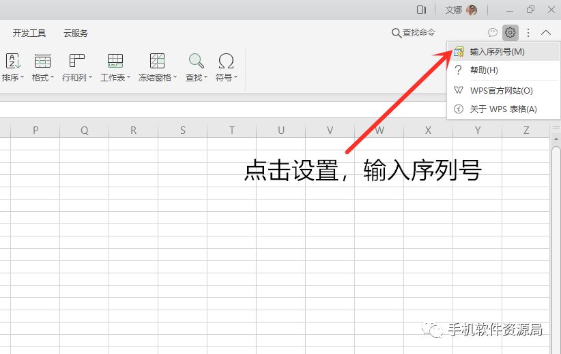Screen dimensions: 561x354
Task: Click the Sort (排序) icon
Action: pos(13,61)
